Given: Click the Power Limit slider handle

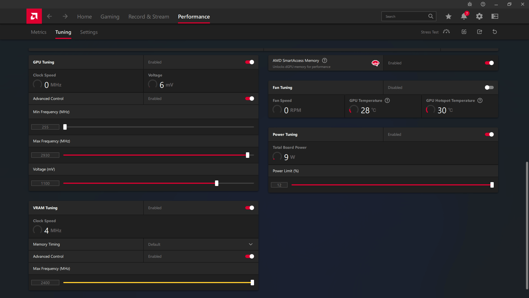Looking at the screenshot, I should point(492,185).
